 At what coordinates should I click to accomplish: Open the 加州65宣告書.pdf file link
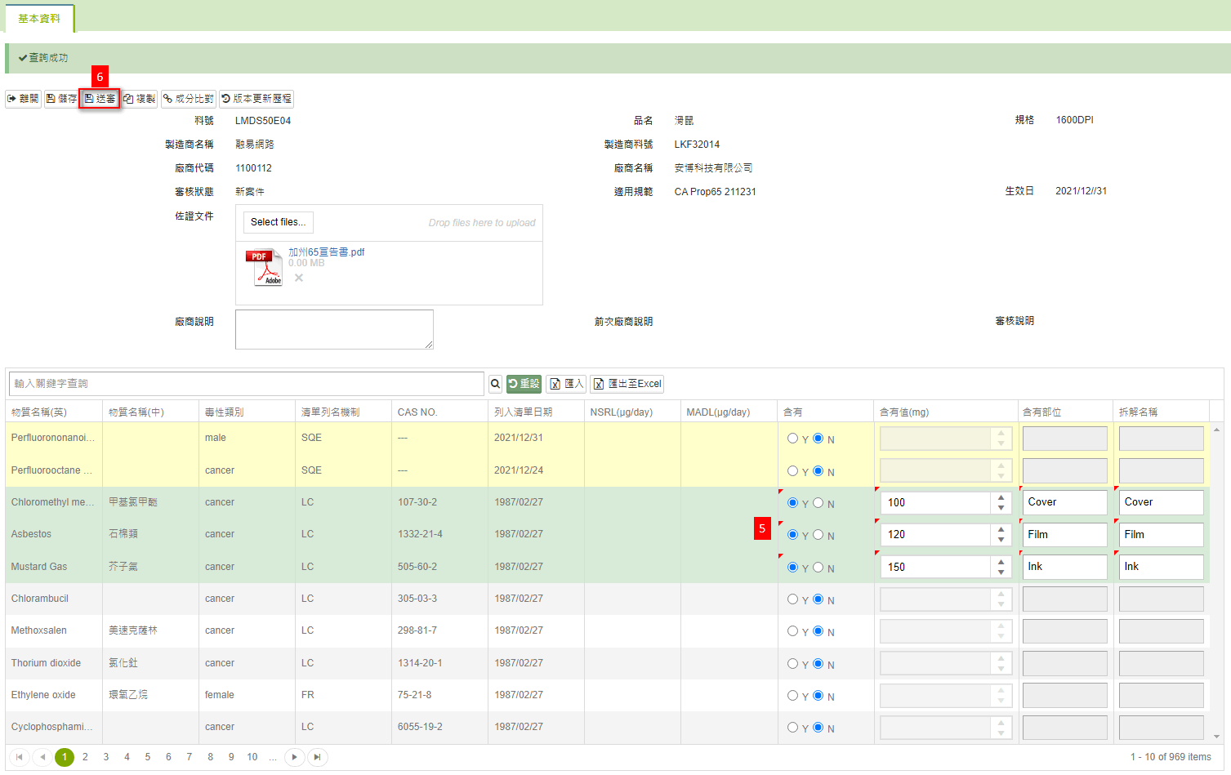(x=326, y=252)
